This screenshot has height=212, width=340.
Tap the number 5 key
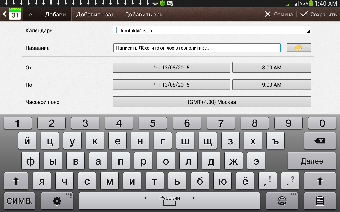(x=153, y=123)
